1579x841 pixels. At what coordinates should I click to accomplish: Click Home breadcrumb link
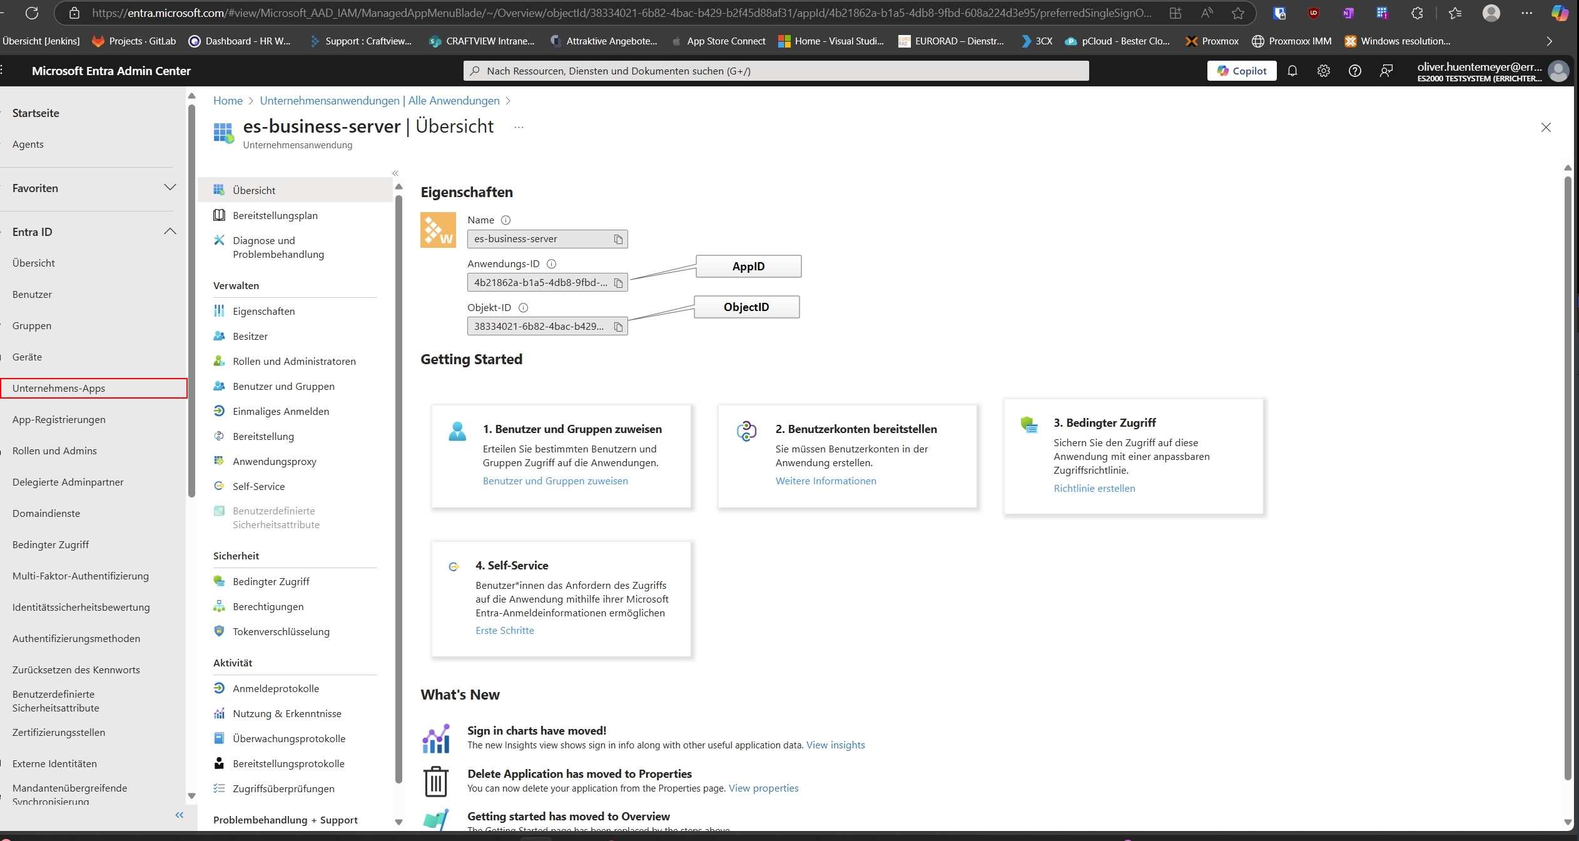point(228,101)
